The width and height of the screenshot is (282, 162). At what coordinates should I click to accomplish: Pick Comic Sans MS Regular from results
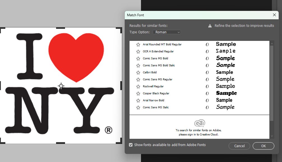pos(158,79)
